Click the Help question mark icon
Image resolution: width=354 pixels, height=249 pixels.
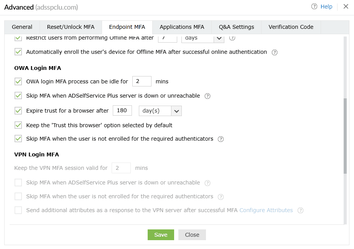click(314, 7)
